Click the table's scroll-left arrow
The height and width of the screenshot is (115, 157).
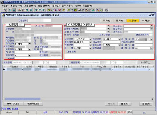(4, 99)
